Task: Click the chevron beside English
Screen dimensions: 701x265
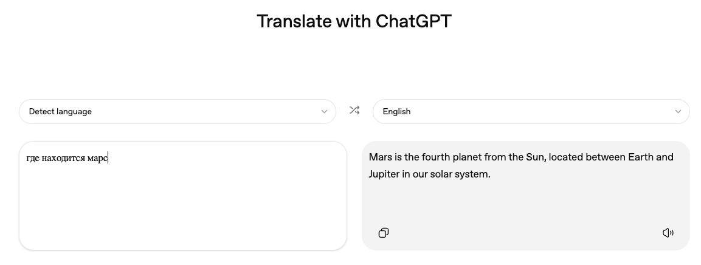Action: (678, 112)
